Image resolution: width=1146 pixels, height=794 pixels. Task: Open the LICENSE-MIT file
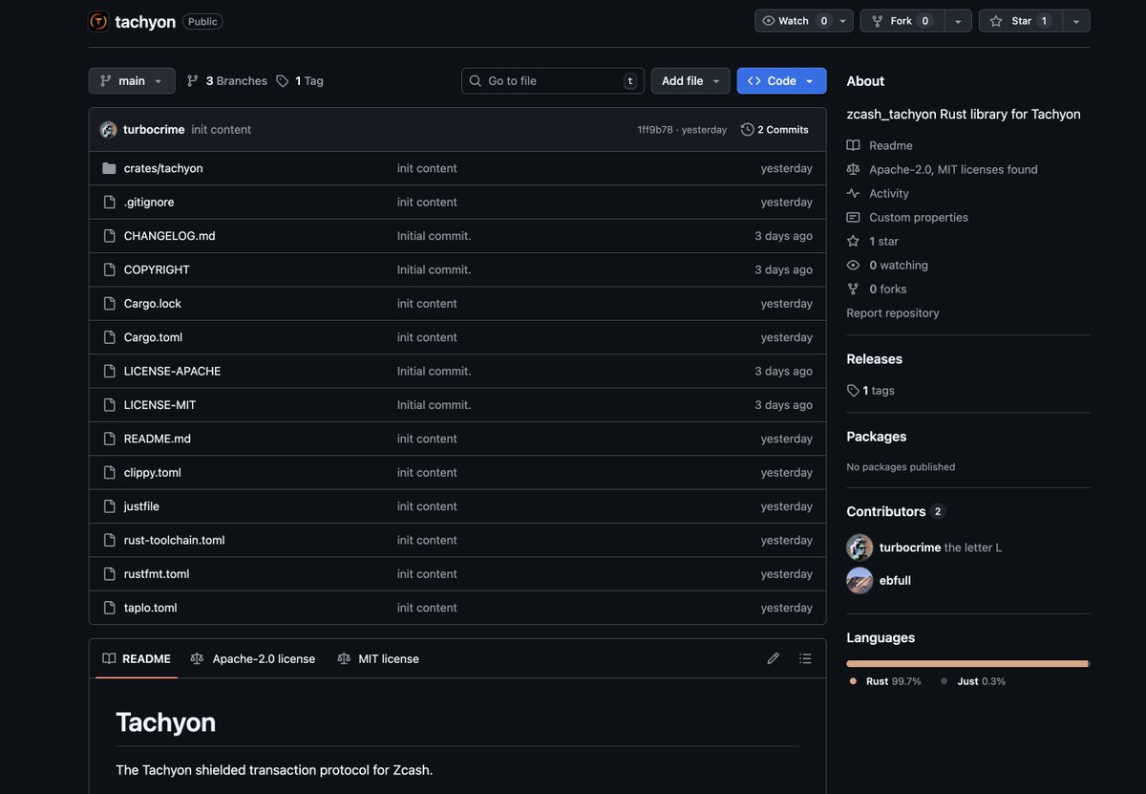[160, 405]
